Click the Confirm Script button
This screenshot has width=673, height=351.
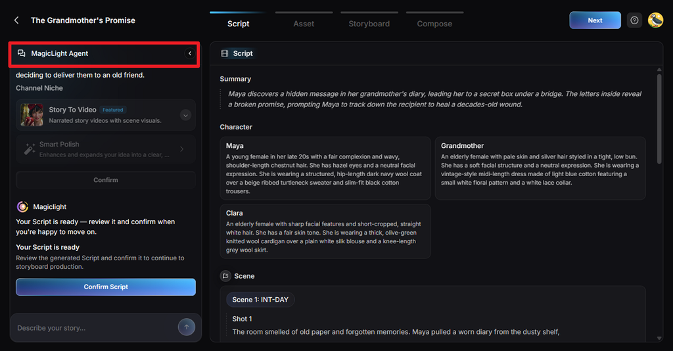click(x=106, y=287)
